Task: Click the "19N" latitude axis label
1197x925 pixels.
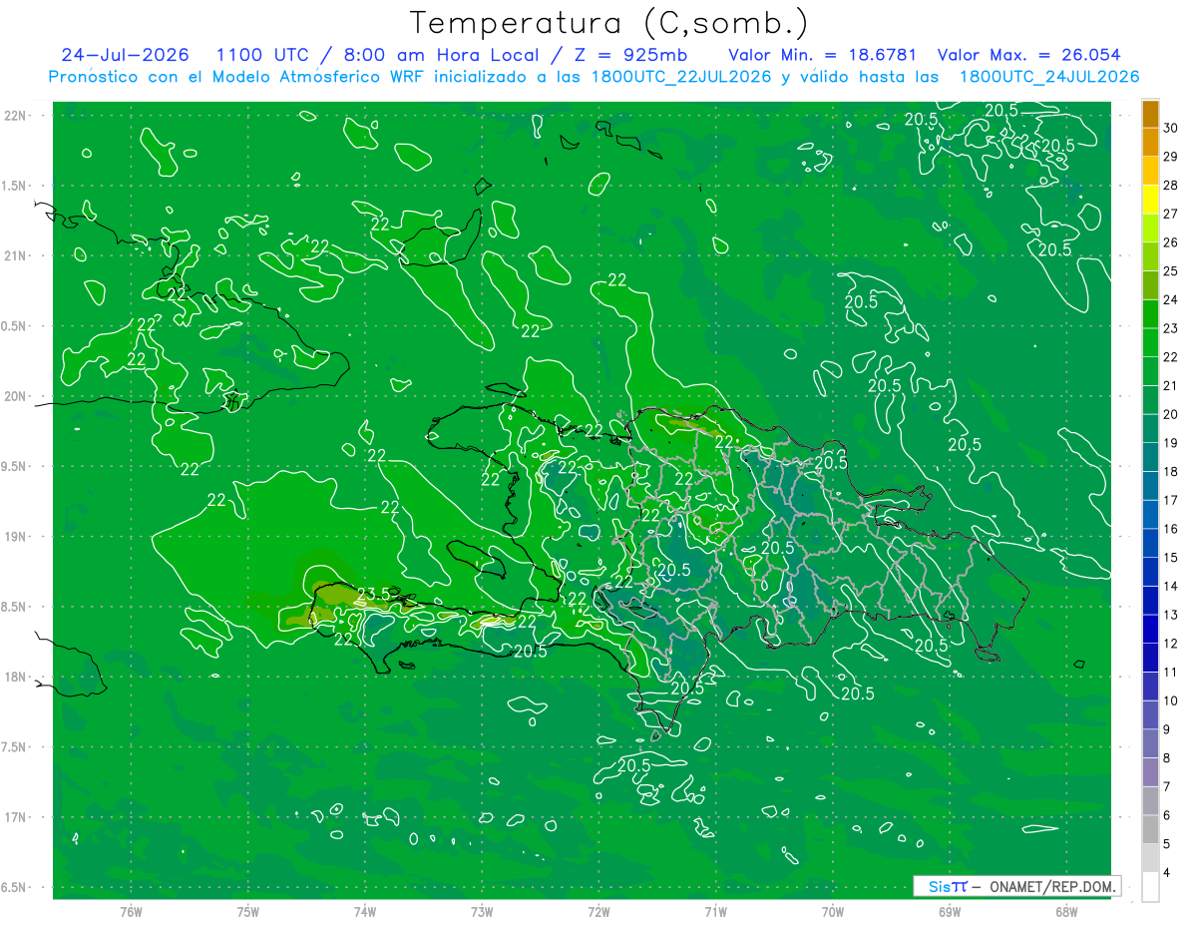Action: click(15, 537)
